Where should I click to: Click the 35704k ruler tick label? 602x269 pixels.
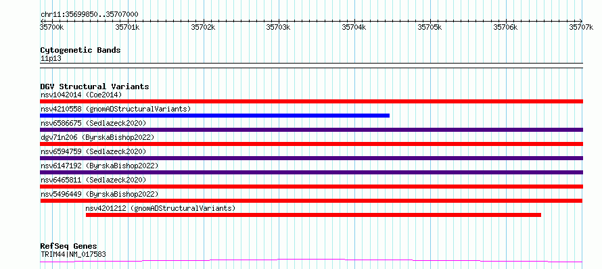click(x=354, y=27)
